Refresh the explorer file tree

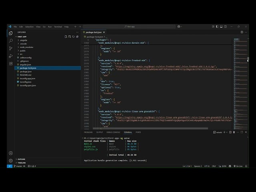[74, 37]
